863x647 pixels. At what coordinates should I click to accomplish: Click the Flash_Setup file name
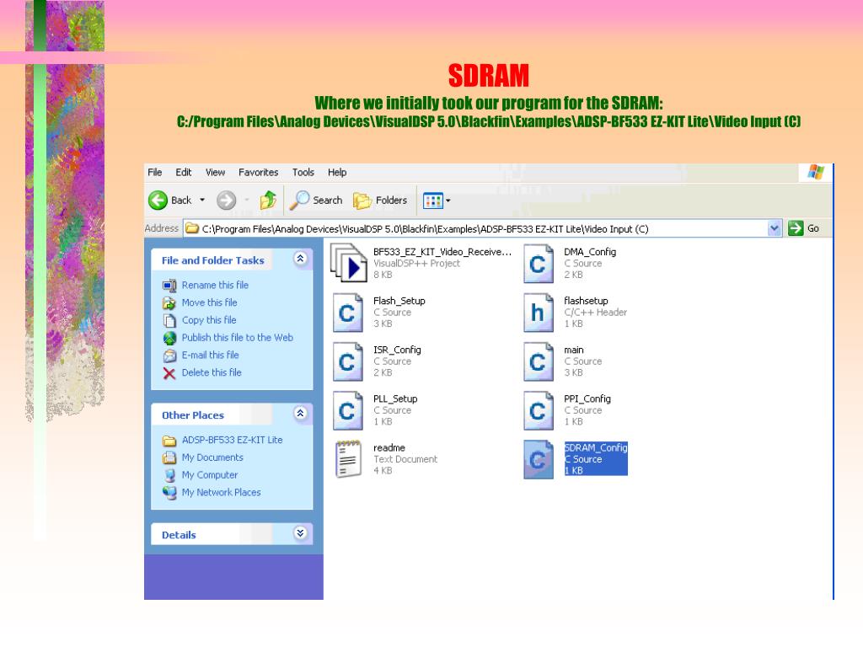pyautogui.click(x=399, y=301)
